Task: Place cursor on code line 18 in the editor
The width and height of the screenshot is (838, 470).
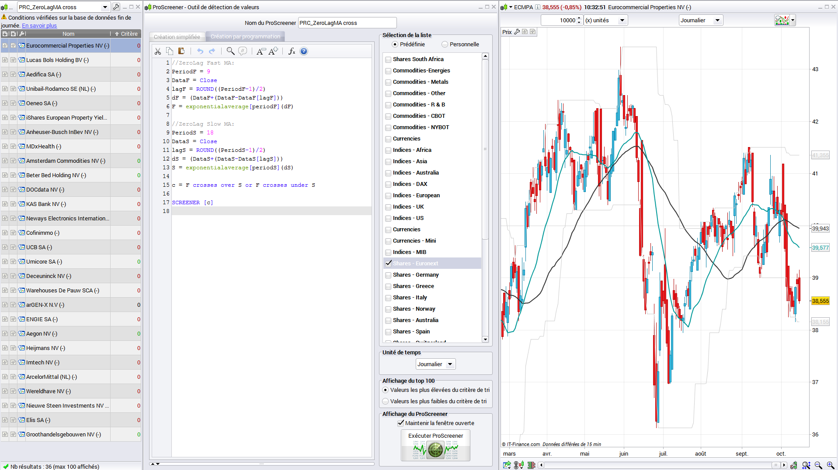Action: pos(271,211)
